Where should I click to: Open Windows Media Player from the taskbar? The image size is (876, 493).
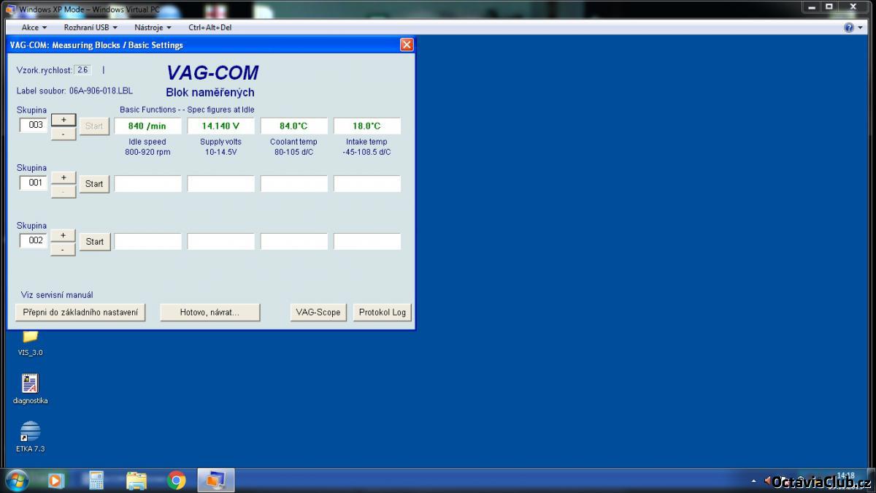click(x=56, y=480)
